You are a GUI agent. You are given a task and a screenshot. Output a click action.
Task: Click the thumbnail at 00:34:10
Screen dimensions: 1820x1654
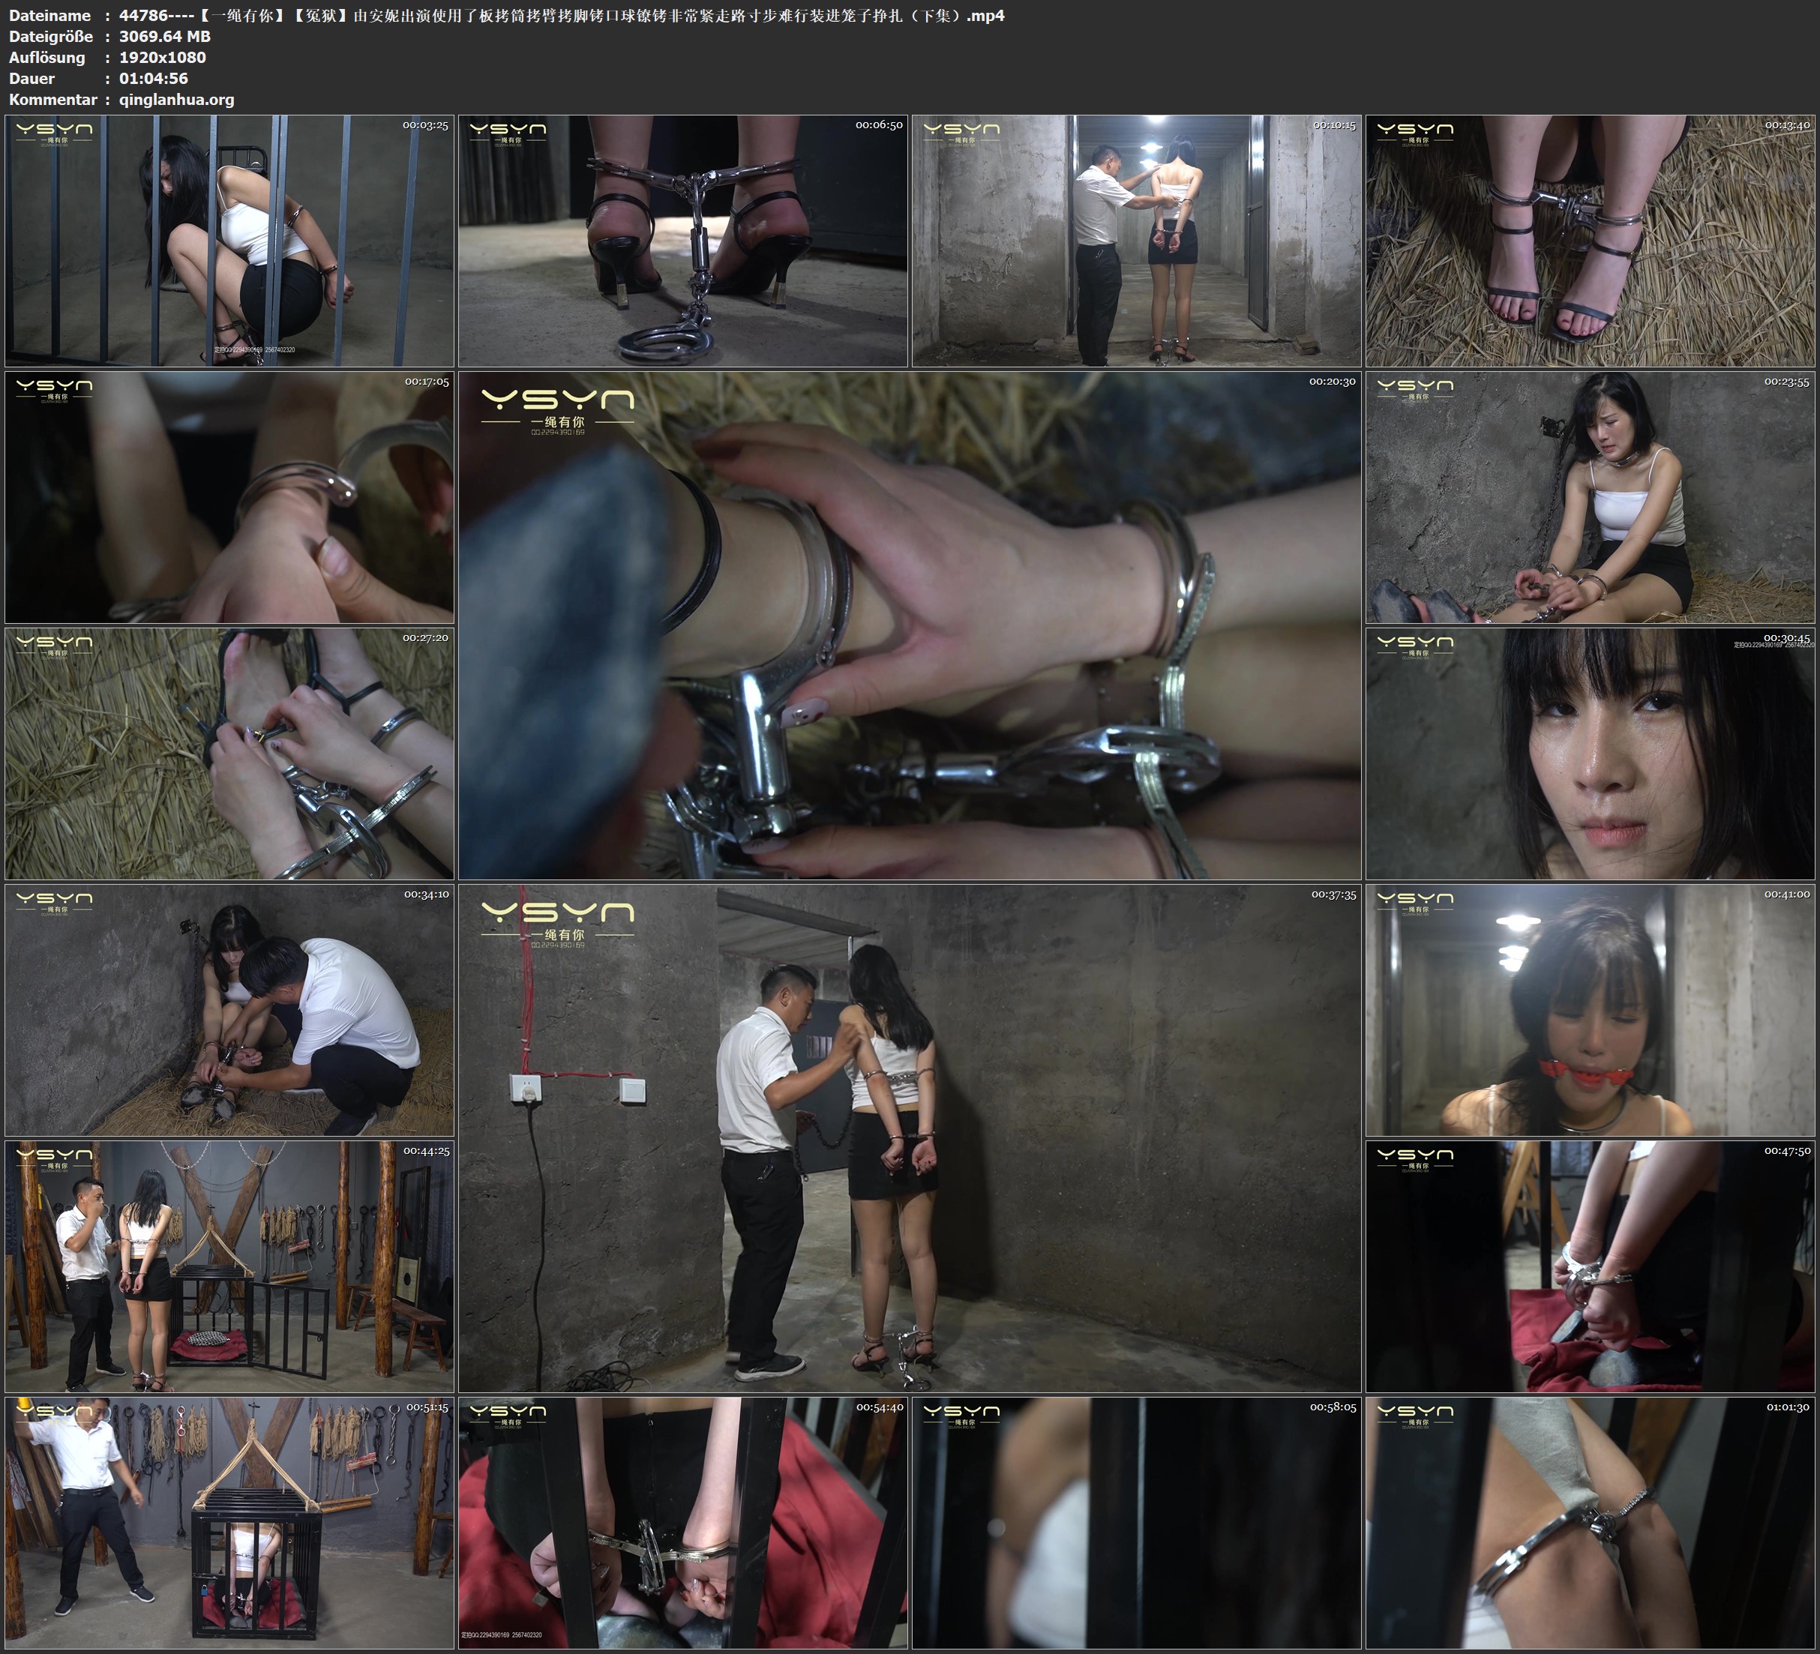(x=229, y=1009)
